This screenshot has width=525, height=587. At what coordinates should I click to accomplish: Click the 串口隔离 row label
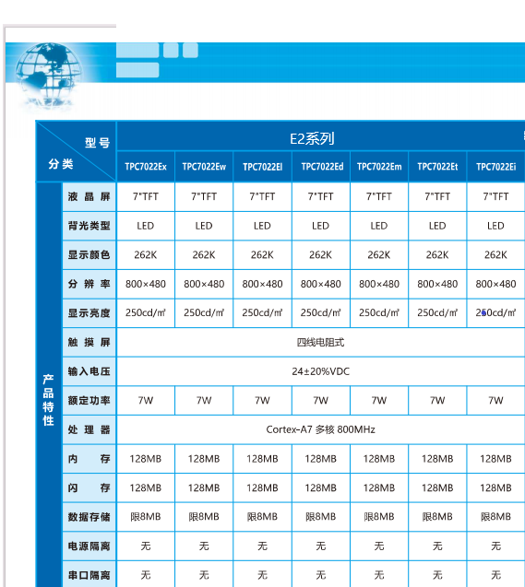point(89,575)
